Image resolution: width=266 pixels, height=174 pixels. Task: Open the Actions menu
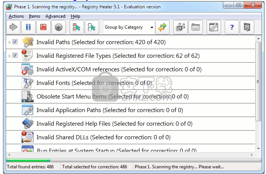16,16
